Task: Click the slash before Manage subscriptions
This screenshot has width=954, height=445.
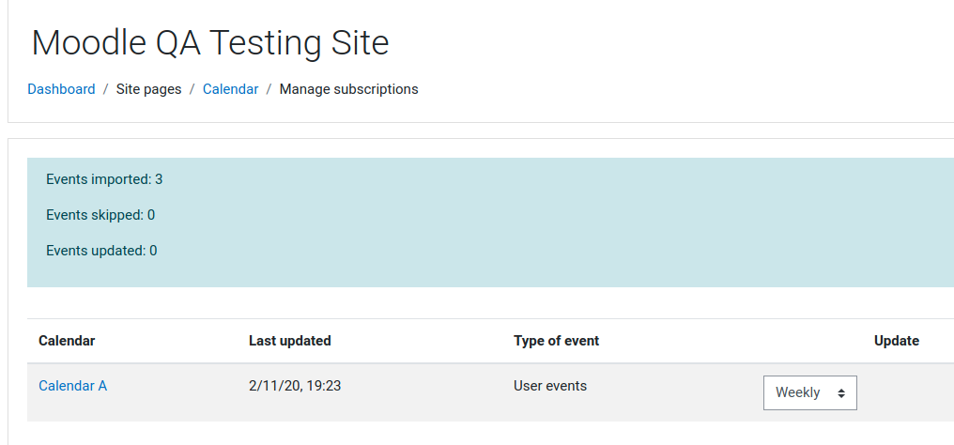Action: (x=269, y=89)
